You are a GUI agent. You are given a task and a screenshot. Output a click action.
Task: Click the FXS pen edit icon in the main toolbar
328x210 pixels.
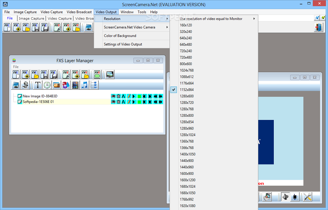(57, 28)
